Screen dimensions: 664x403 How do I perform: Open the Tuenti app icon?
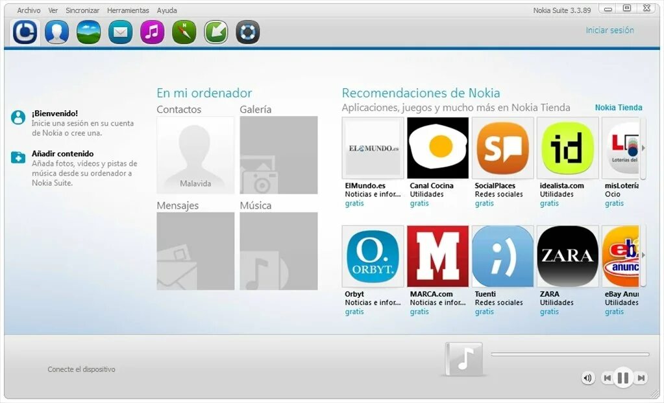coord(502,257)
